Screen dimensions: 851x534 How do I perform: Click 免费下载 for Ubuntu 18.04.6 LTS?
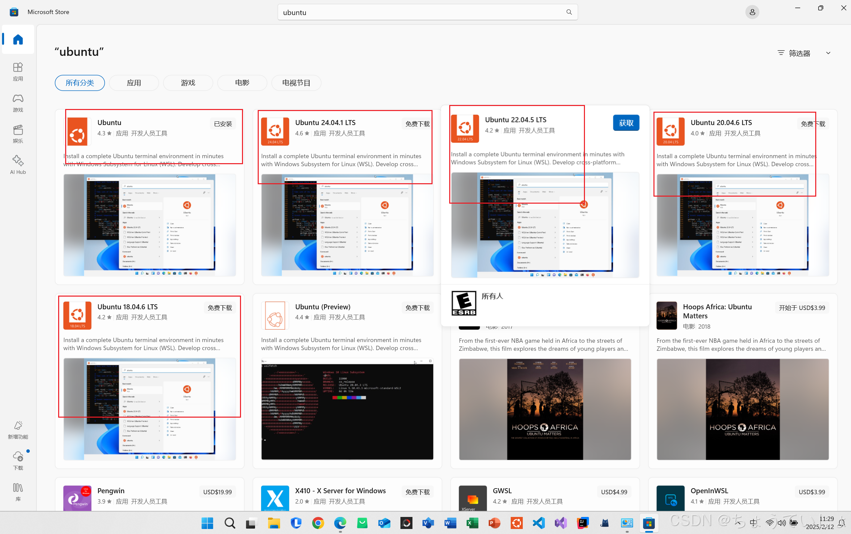(220, 308)
